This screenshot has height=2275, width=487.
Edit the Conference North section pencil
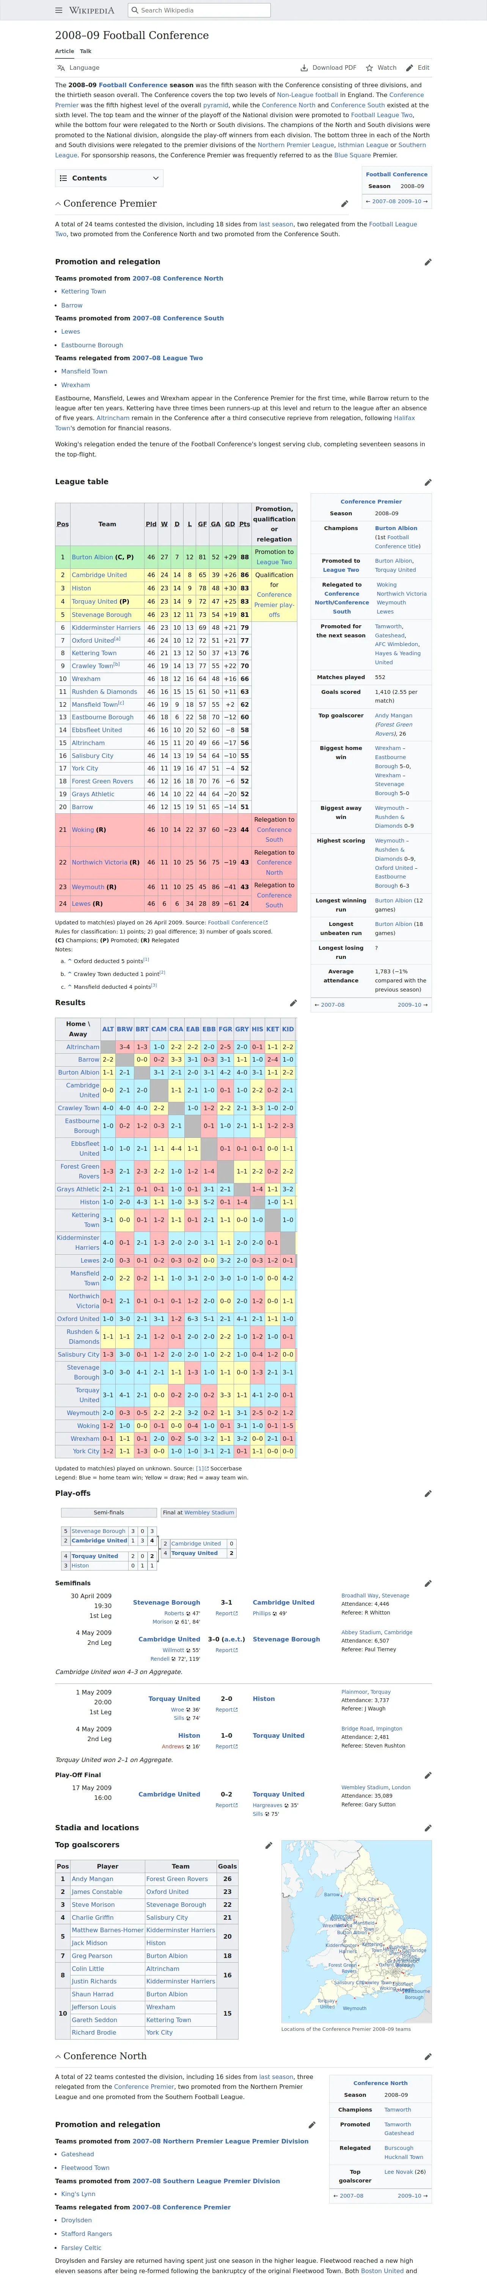[x=428, y=2057]
